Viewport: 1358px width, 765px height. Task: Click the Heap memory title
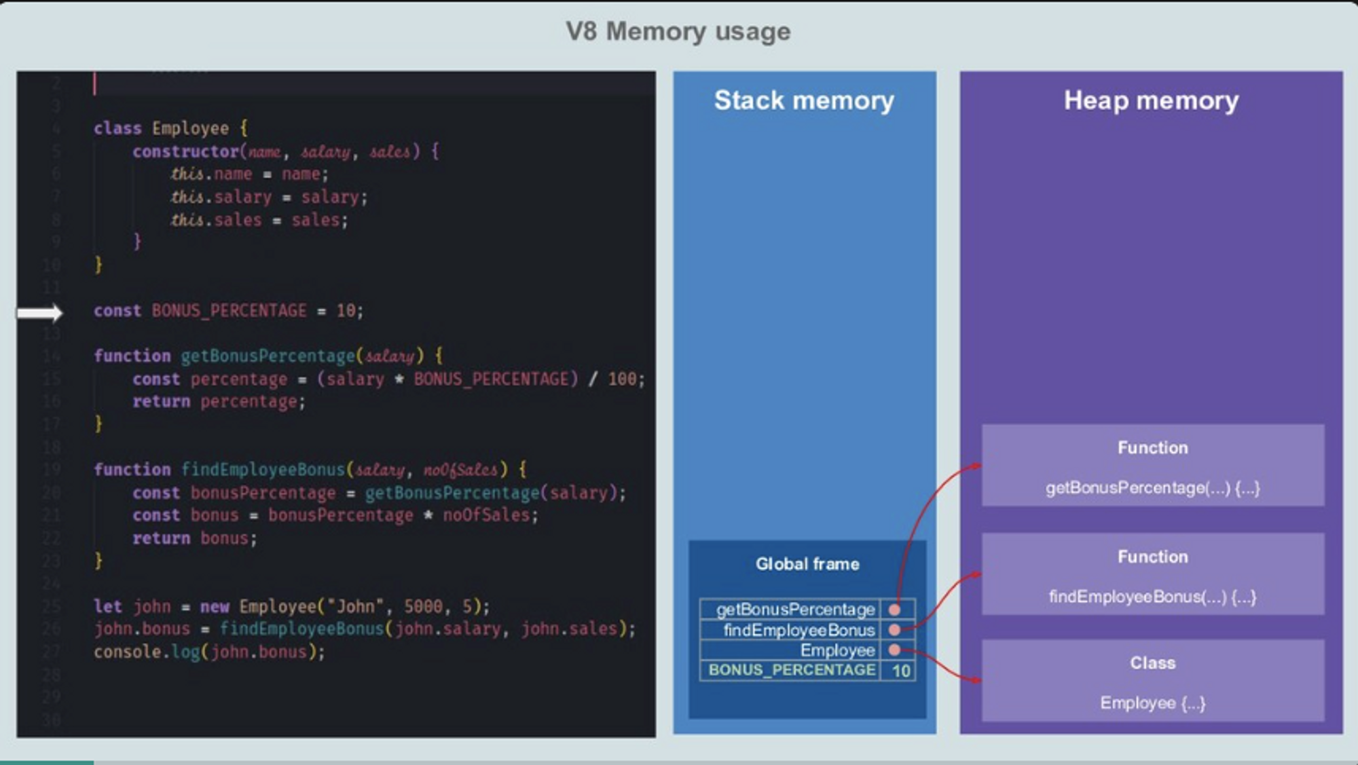1151,100
